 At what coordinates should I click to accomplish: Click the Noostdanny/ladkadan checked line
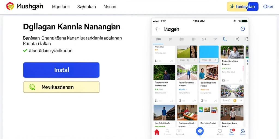click(48, 51)
